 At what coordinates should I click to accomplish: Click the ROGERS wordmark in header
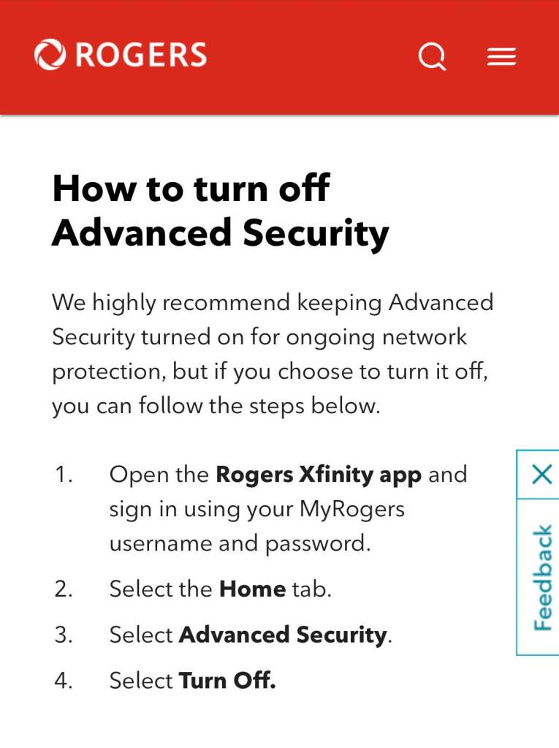(x=140, y=56)
